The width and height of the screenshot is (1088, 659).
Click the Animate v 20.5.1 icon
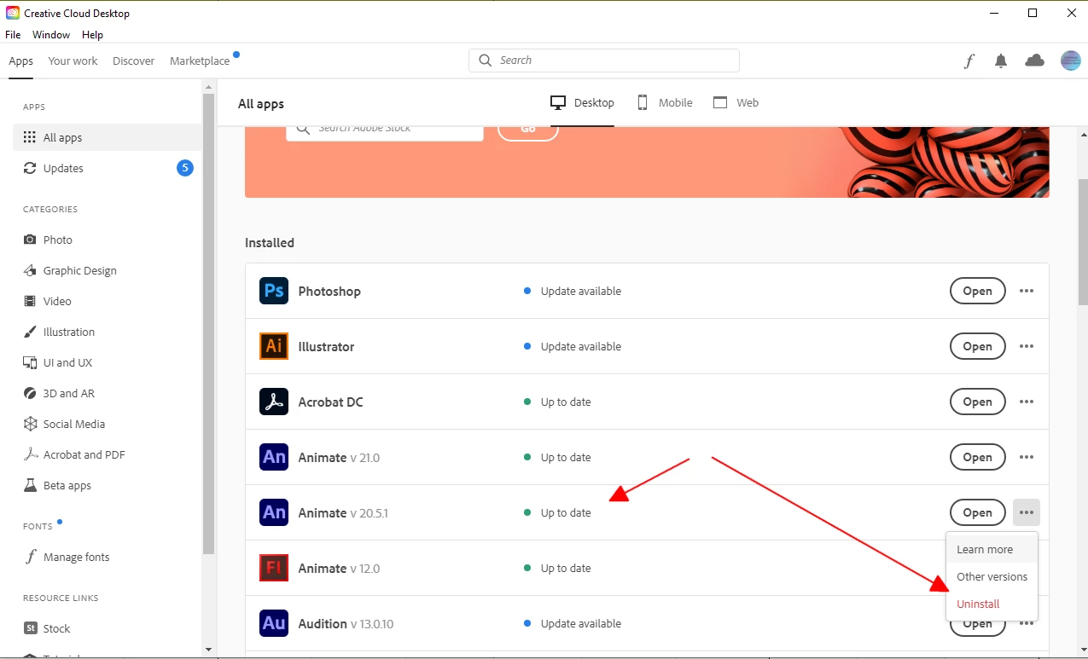274,512
